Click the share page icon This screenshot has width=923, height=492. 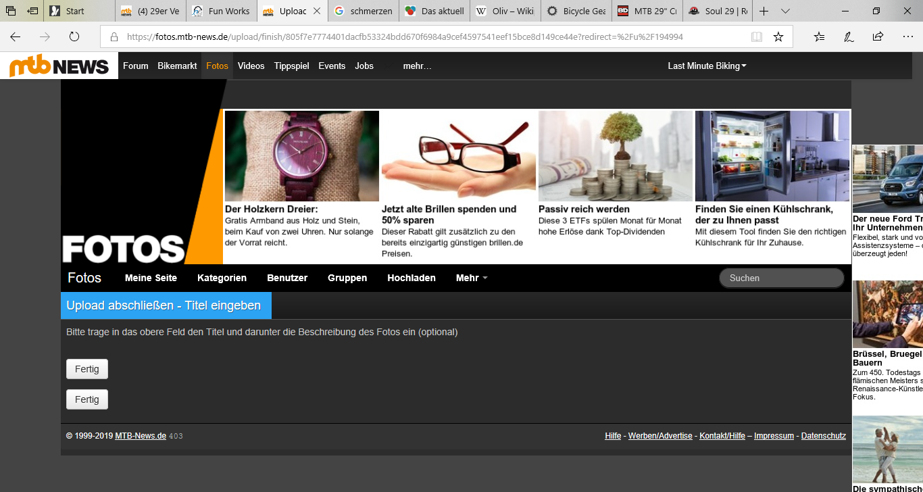pyautogui.click(x=878, y=37)
